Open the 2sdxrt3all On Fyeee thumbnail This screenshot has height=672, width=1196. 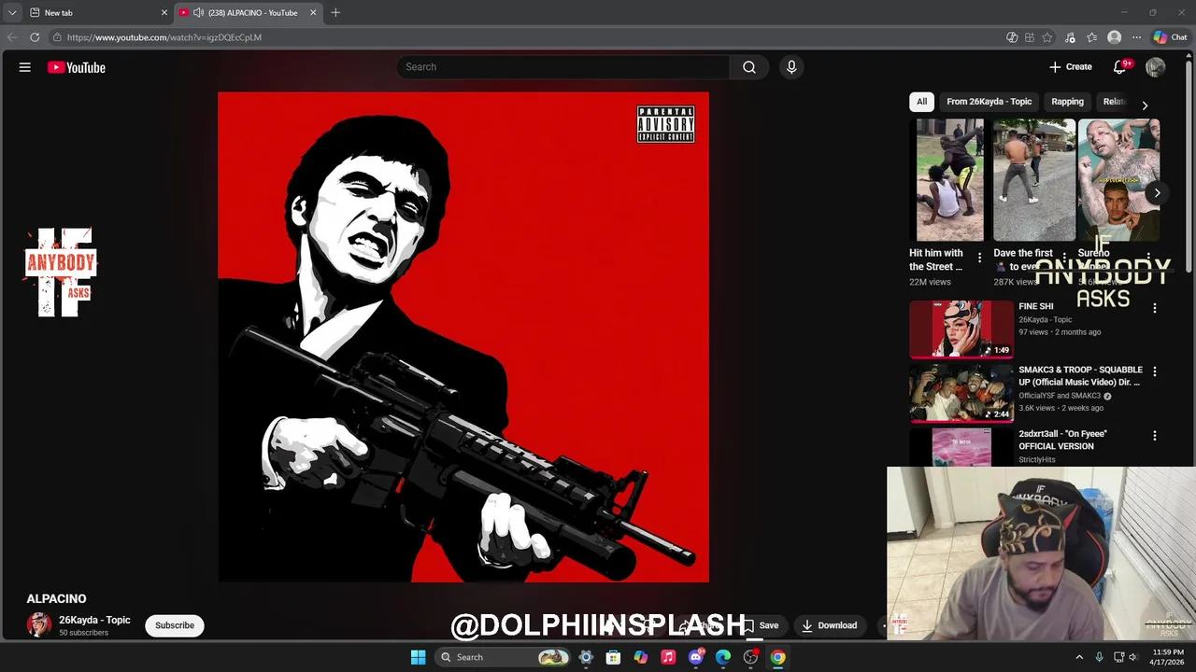tap(961, 448)
